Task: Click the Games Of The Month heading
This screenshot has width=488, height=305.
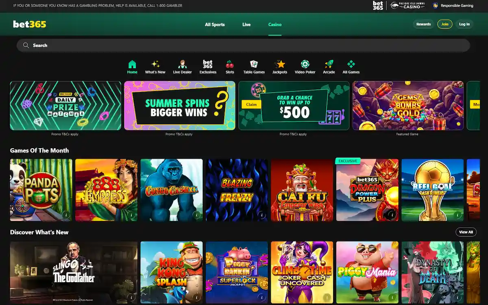Action: 39,150
